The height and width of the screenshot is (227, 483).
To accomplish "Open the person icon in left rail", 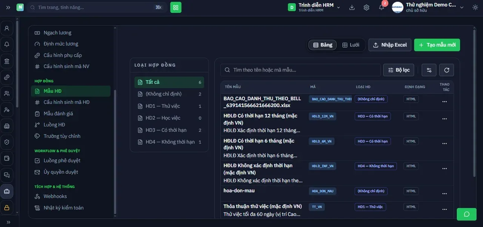I will click(7, 28).
